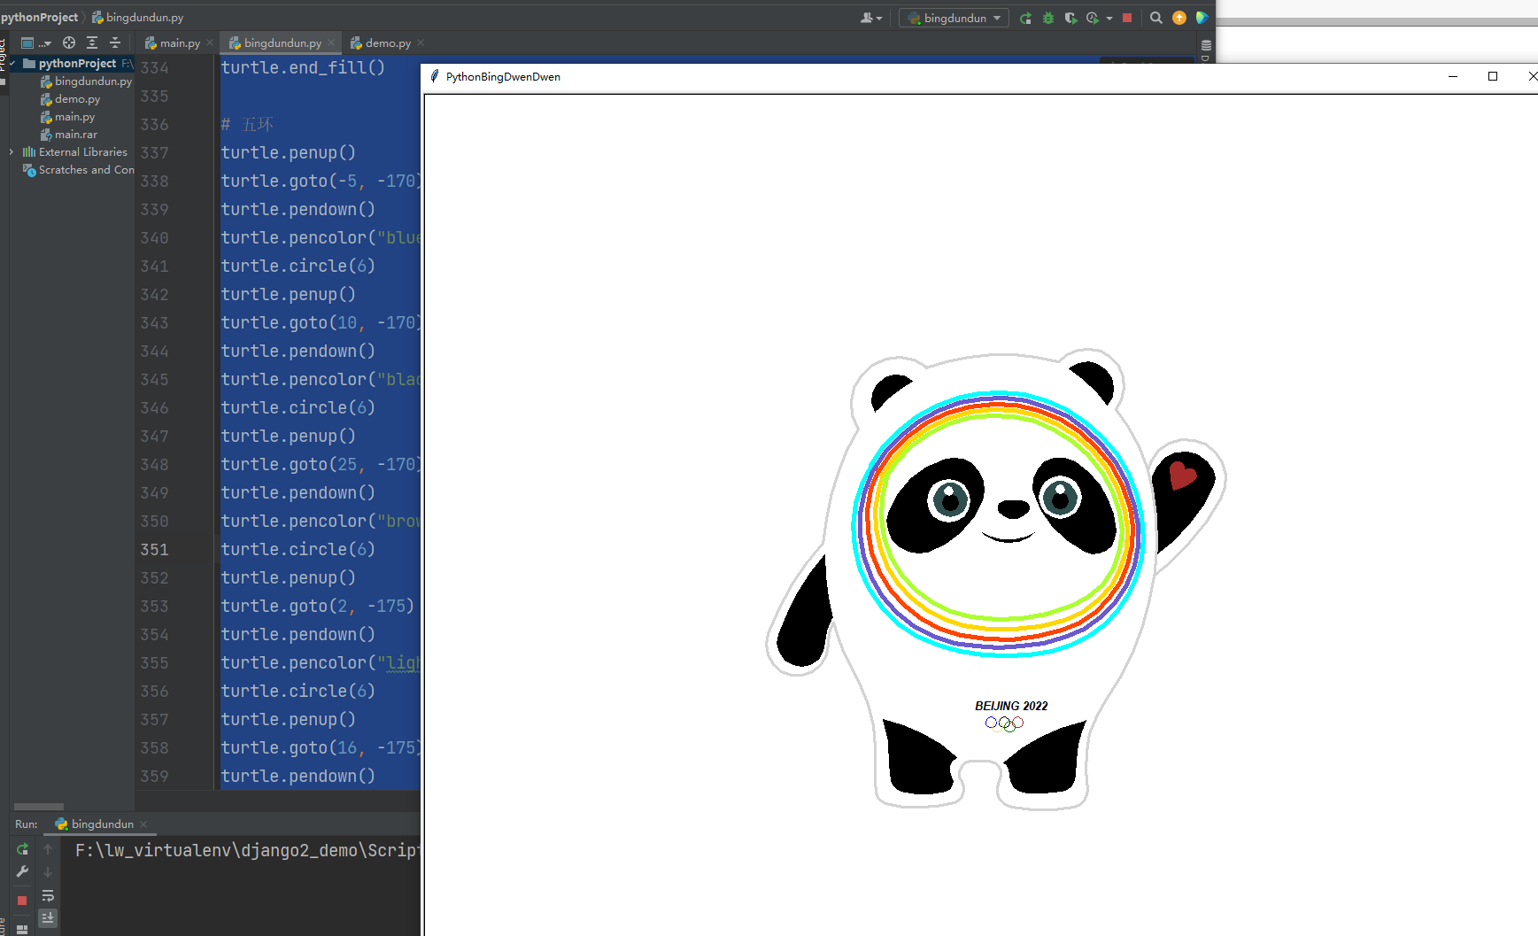Open dropdown arrow next to Profile icon
Image resolution: width=1538 pixels, height=936 pixels.
(x=1109, y=18)
